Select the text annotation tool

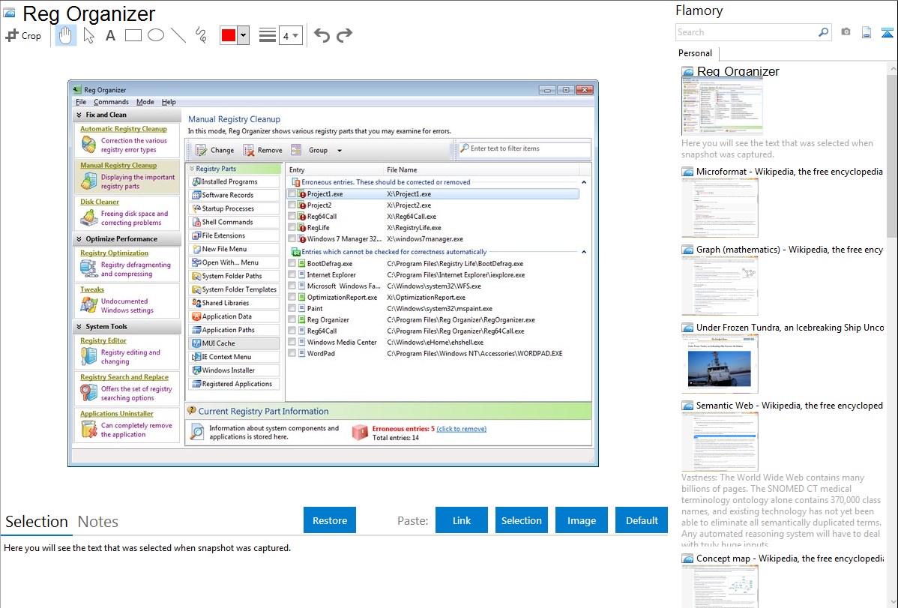point(110,35)
